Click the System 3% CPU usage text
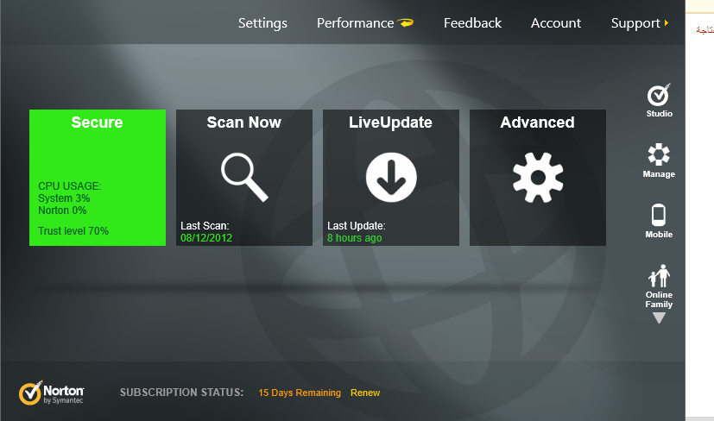Viewport: 714px width, 421px height. tap(64, 198)
